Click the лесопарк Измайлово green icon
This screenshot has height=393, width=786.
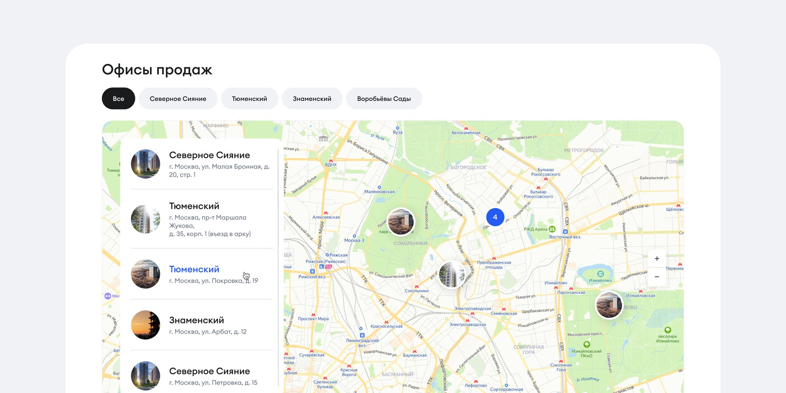[668, 330]
